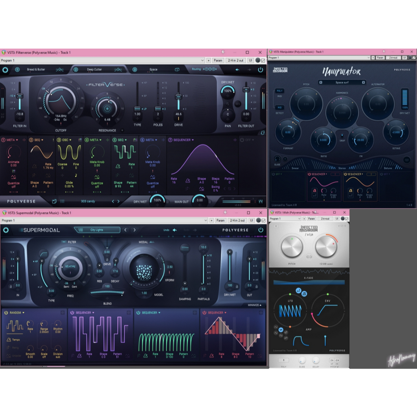Open Supermodal settings gear icon

pos(6,230)
